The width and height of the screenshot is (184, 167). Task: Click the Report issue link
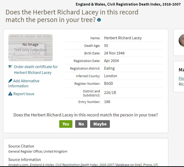tap(24, 94)
